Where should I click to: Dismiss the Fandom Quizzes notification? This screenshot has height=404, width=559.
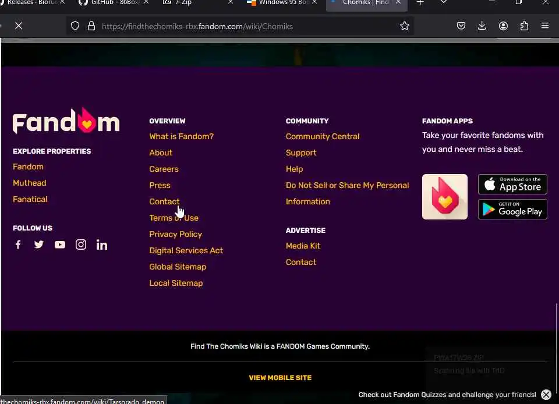(546, 394)
